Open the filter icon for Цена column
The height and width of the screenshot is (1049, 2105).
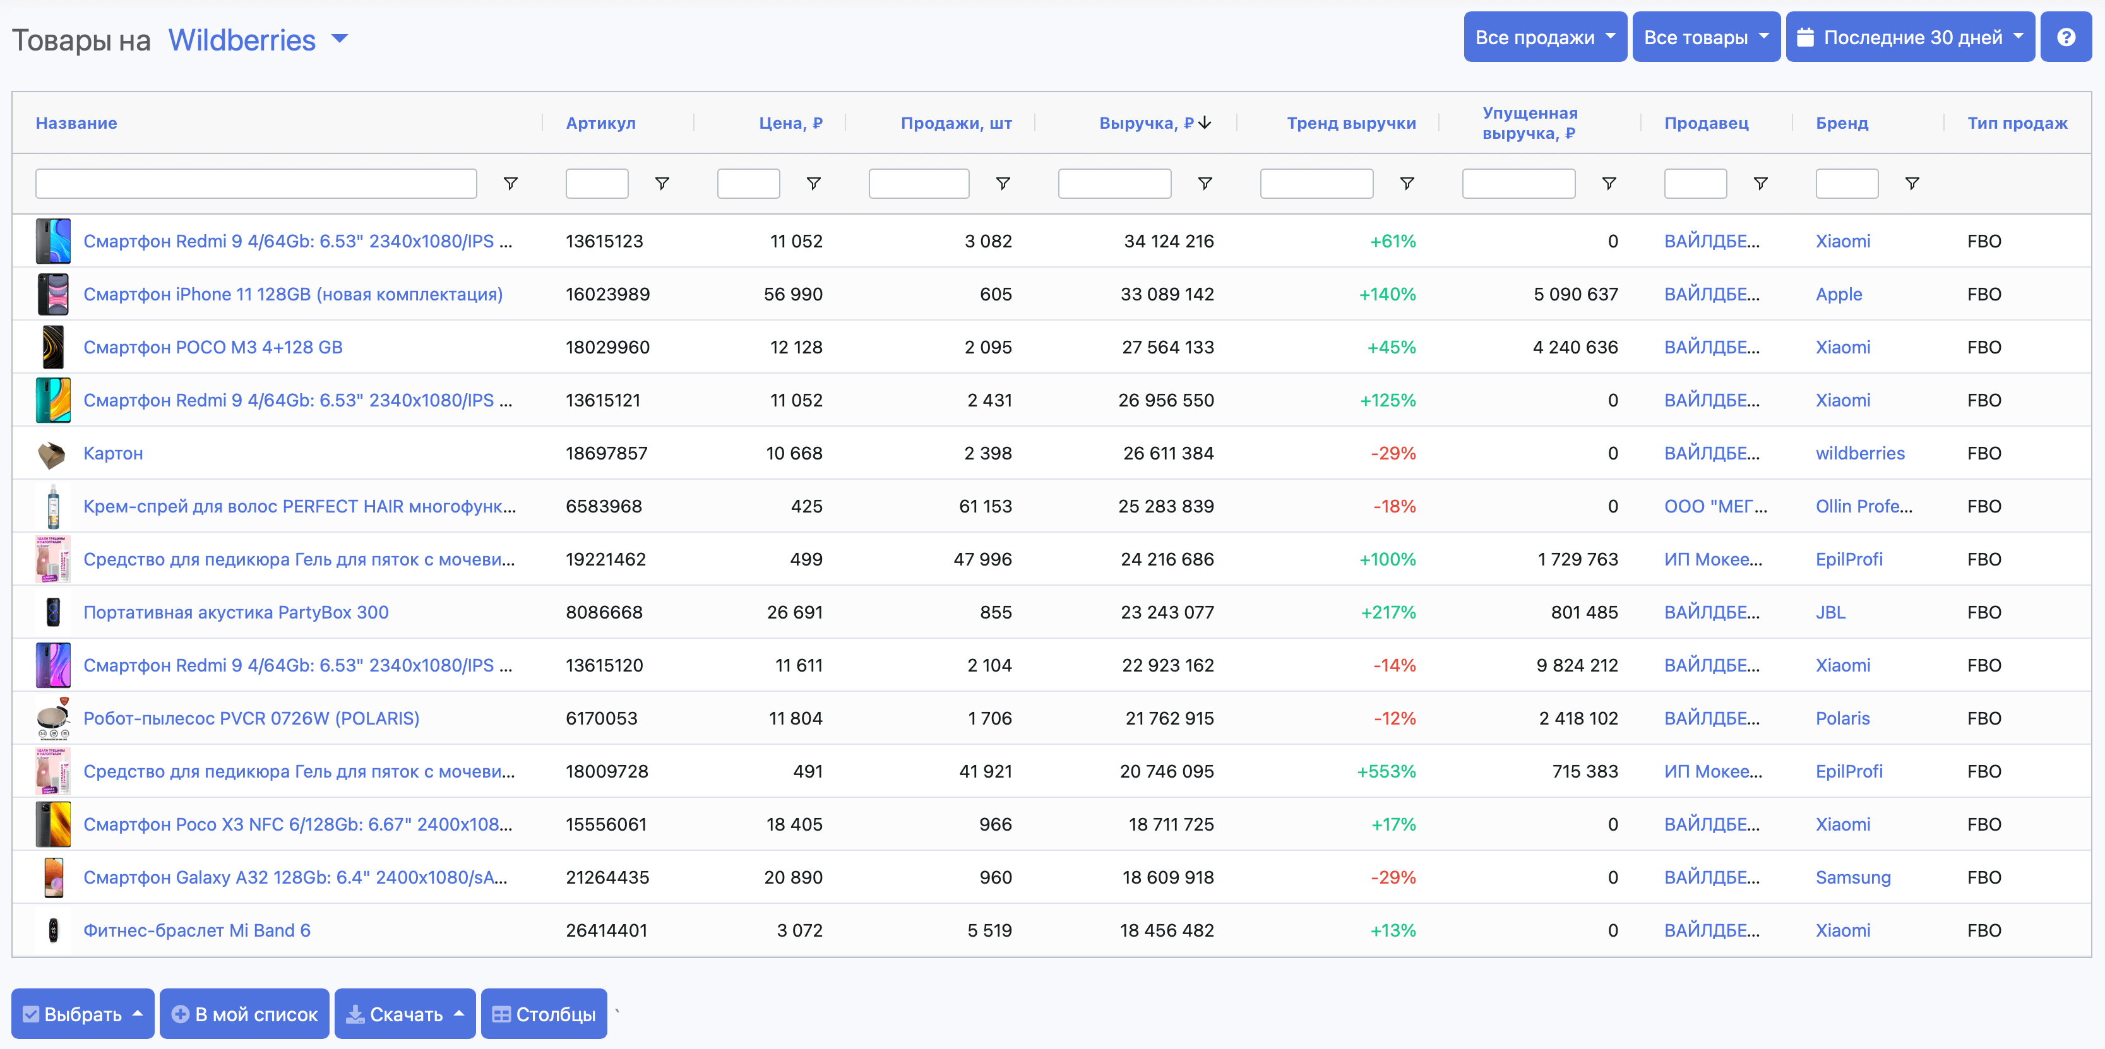(814, 183)
